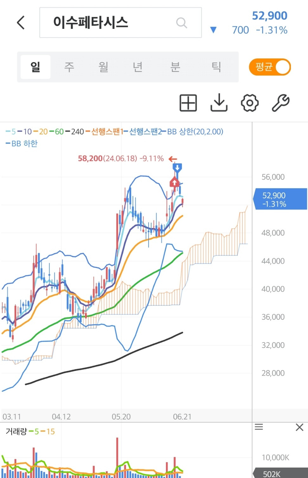Switch to the 틱 tick tab

(x=216, y=67)
